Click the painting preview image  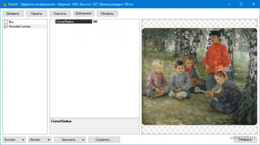200,76
